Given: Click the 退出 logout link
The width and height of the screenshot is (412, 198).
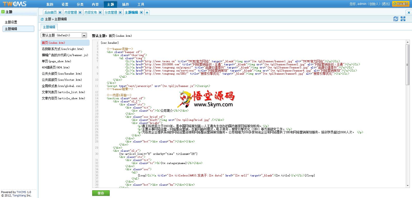Looking at the screenshot, I should coord(386,4).
